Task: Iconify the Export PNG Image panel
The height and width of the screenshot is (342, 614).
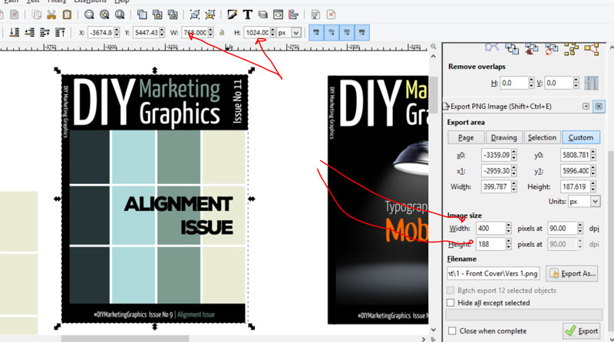Action: [x=586, y=106]
